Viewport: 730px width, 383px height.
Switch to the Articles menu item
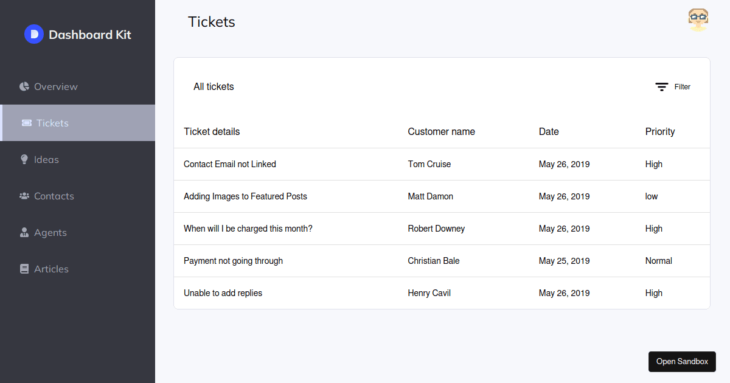[x=51, y=269]
